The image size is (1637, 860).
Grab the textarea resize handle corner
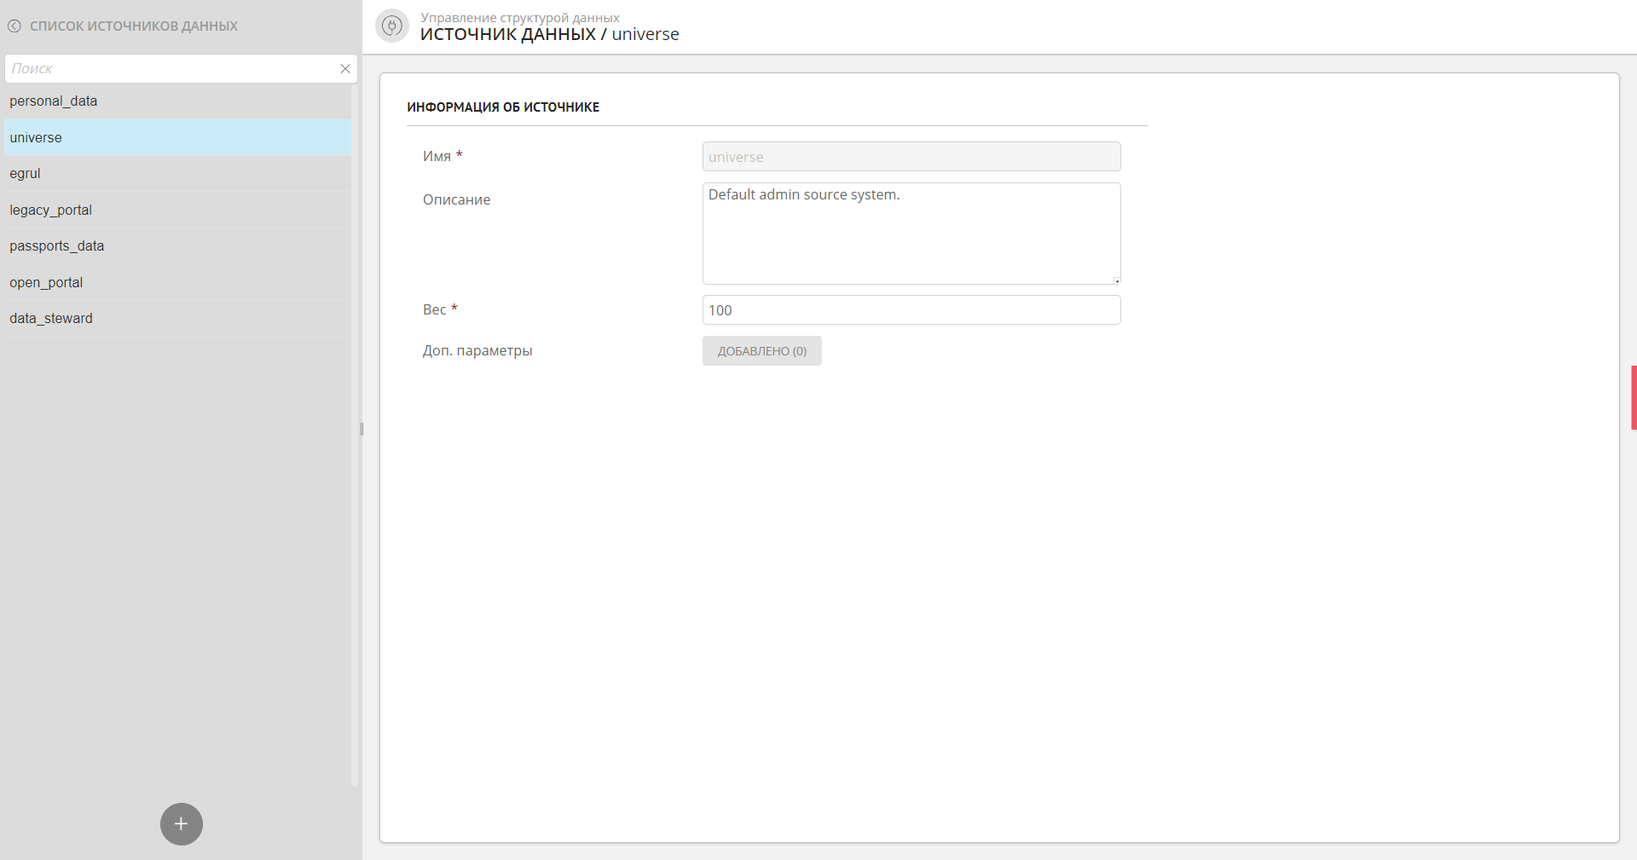pyautogui.click(x=1116, y=280)
